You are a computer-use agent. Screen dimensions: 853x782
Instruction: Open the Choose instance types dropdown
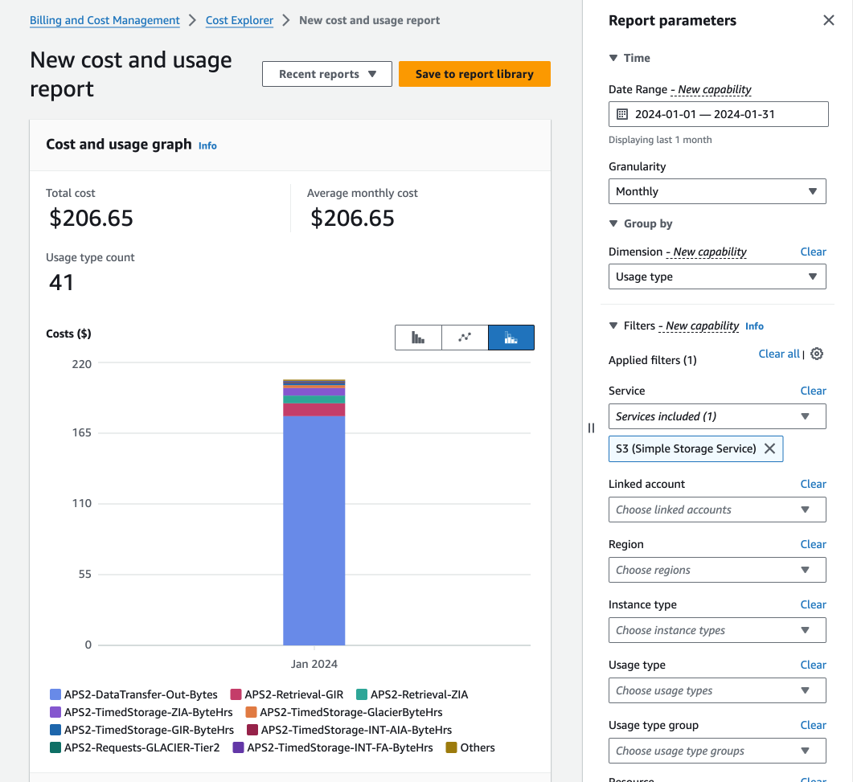717,630
